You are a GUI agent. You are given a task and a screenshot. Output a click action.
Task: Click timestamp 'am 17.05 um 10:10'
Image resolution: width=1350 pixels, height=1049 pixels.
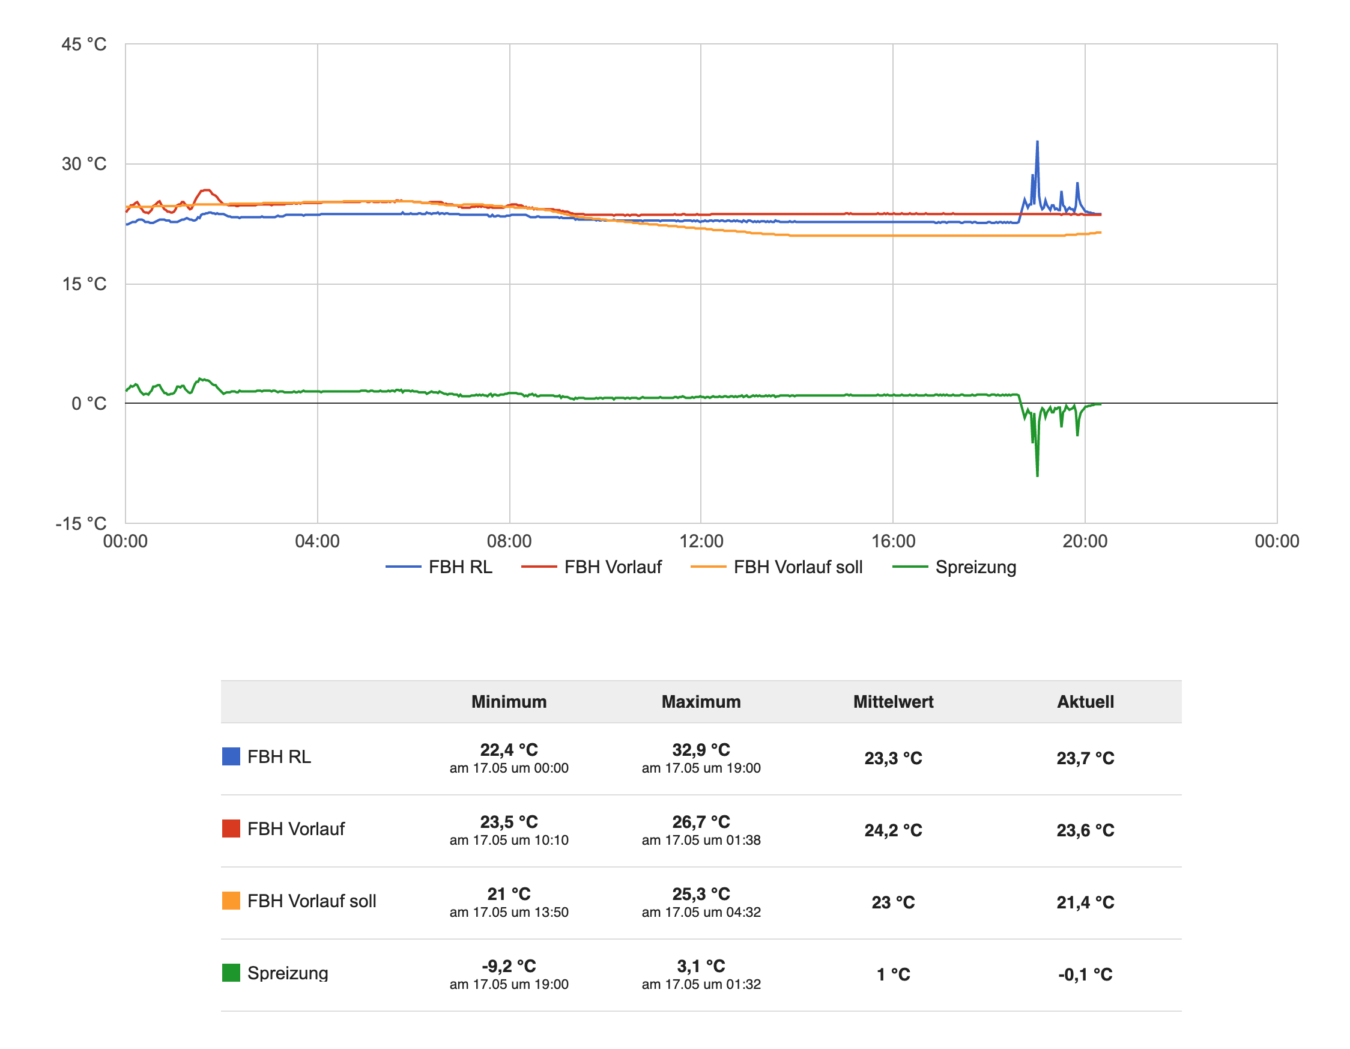click(509, 840)
